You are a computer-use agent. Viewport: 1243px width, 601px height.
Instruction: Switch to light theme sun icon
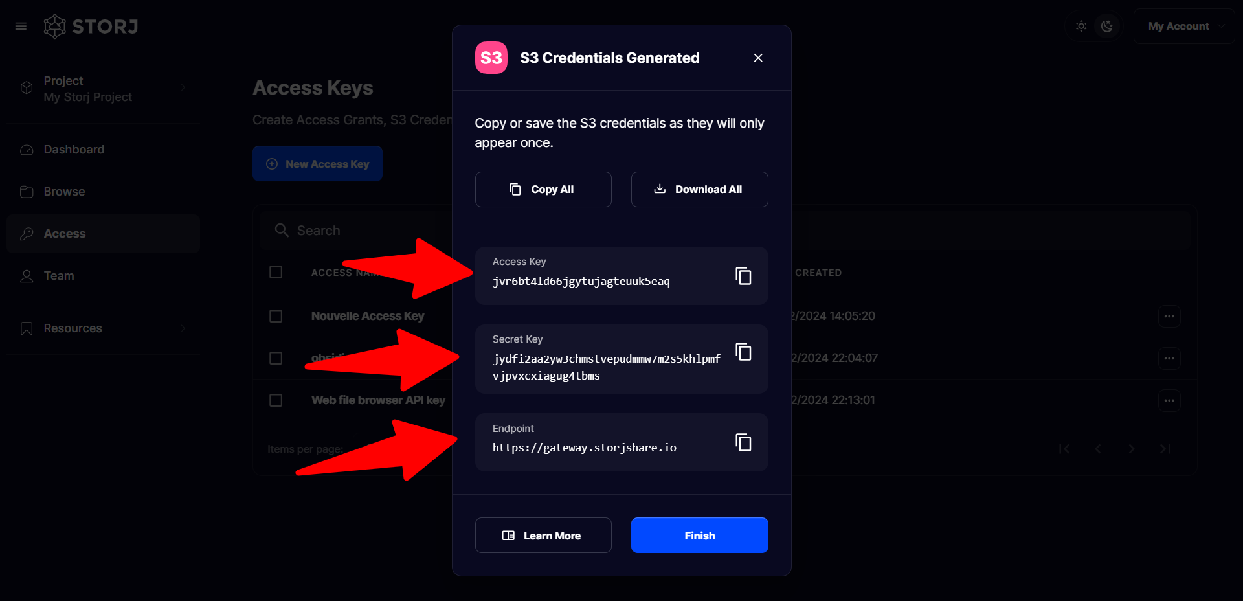pos(1081,27)
